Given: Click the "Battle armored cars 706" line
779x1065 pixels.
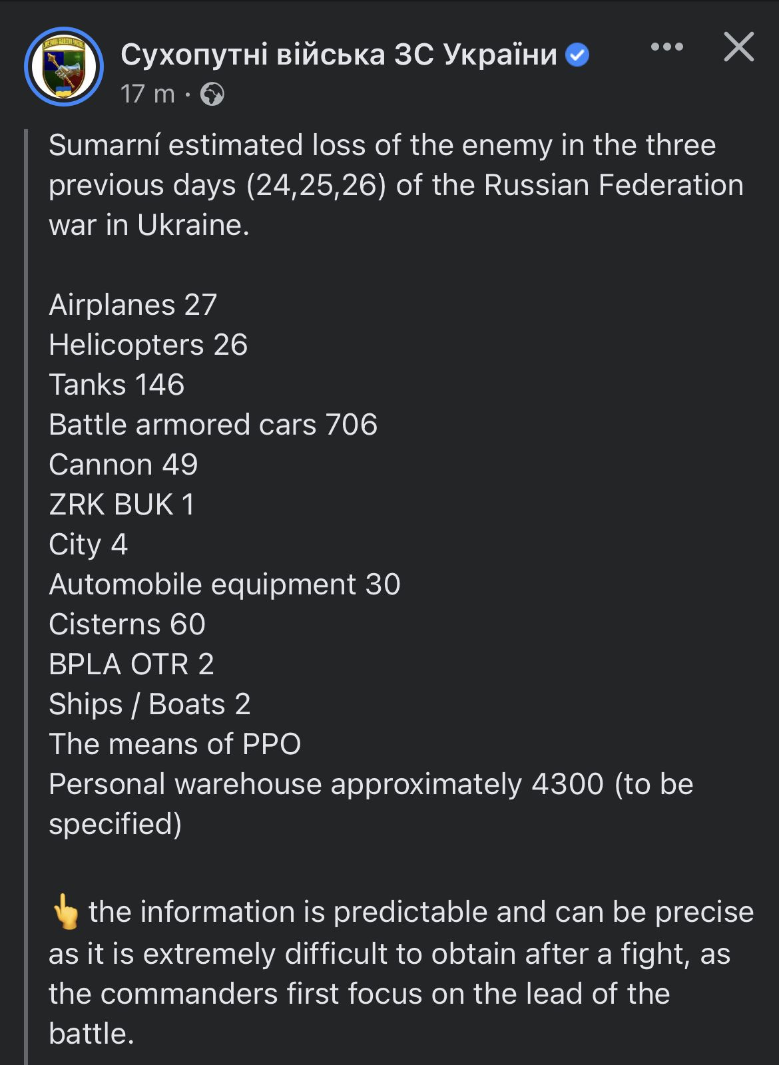Looking at the screenshot, I should coord(213,425).
